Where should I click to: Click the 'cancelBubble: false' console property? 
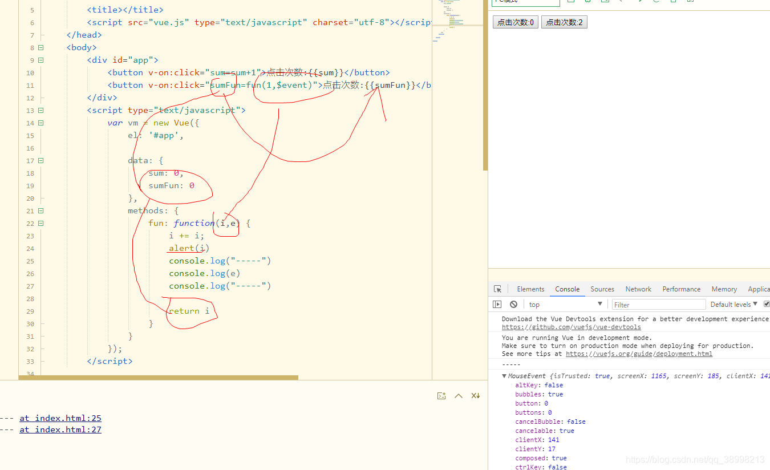click(x=550, y=422)
